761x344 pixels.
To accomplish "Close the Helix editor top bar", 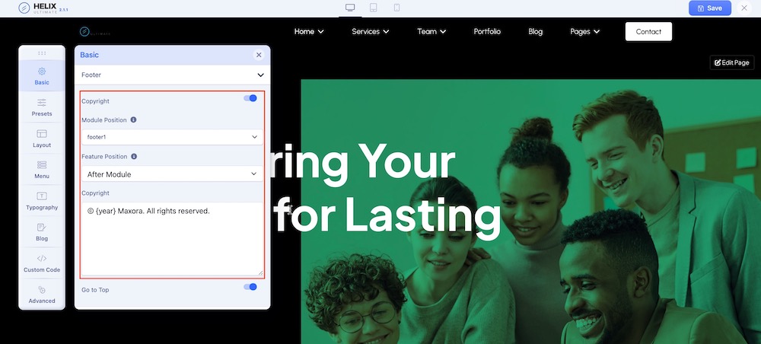I will [x=744, y=8].
